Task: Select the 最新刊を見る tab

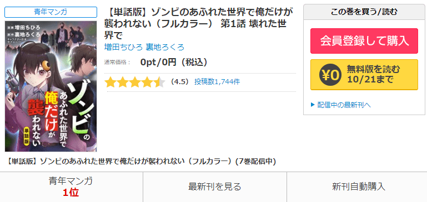Action: [x=214, y=187]
